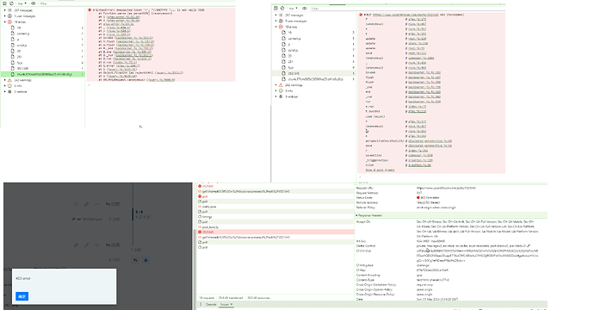This screenshot has width=594, height=310.
Task: Expand info group in top-left console sidebar
Action: (5, 86)
